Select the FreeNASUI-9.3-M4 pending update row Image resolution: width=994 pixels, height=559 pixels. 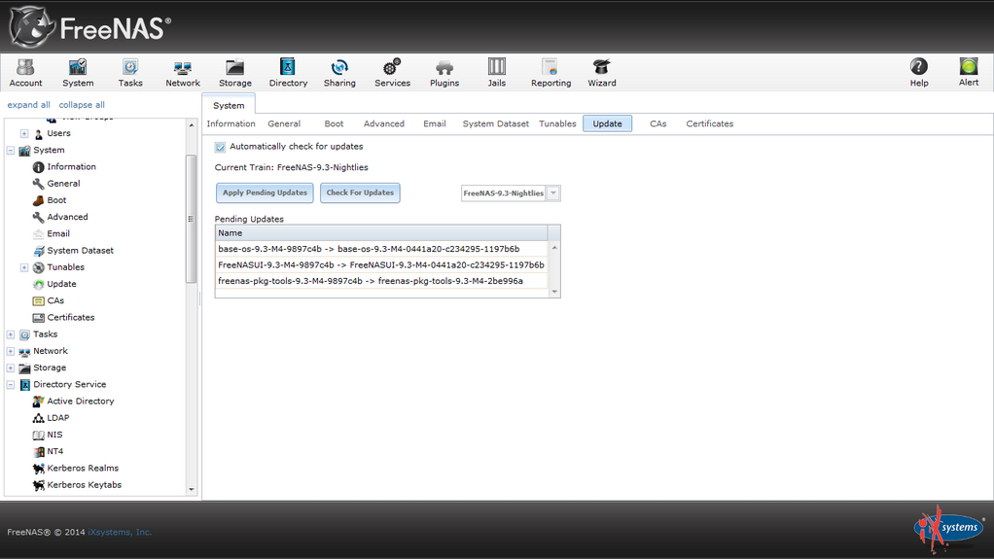(x=381, y=265)
